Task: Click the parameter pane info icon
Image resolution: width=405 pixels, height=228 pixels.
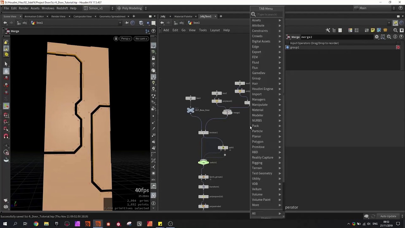Action: 395,37
